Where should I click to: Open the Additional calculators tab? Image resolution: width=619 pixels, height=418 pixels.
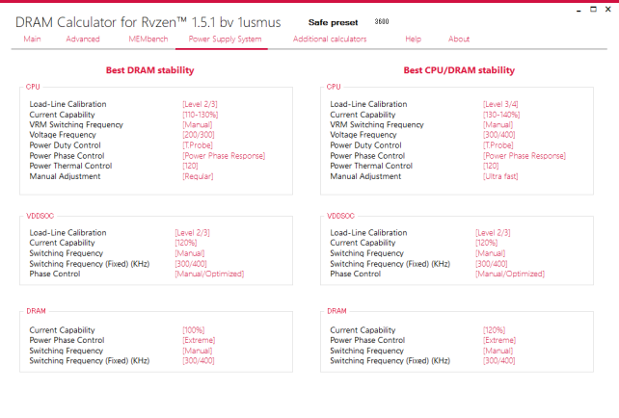pyautogui.click(x=330, y=39)
